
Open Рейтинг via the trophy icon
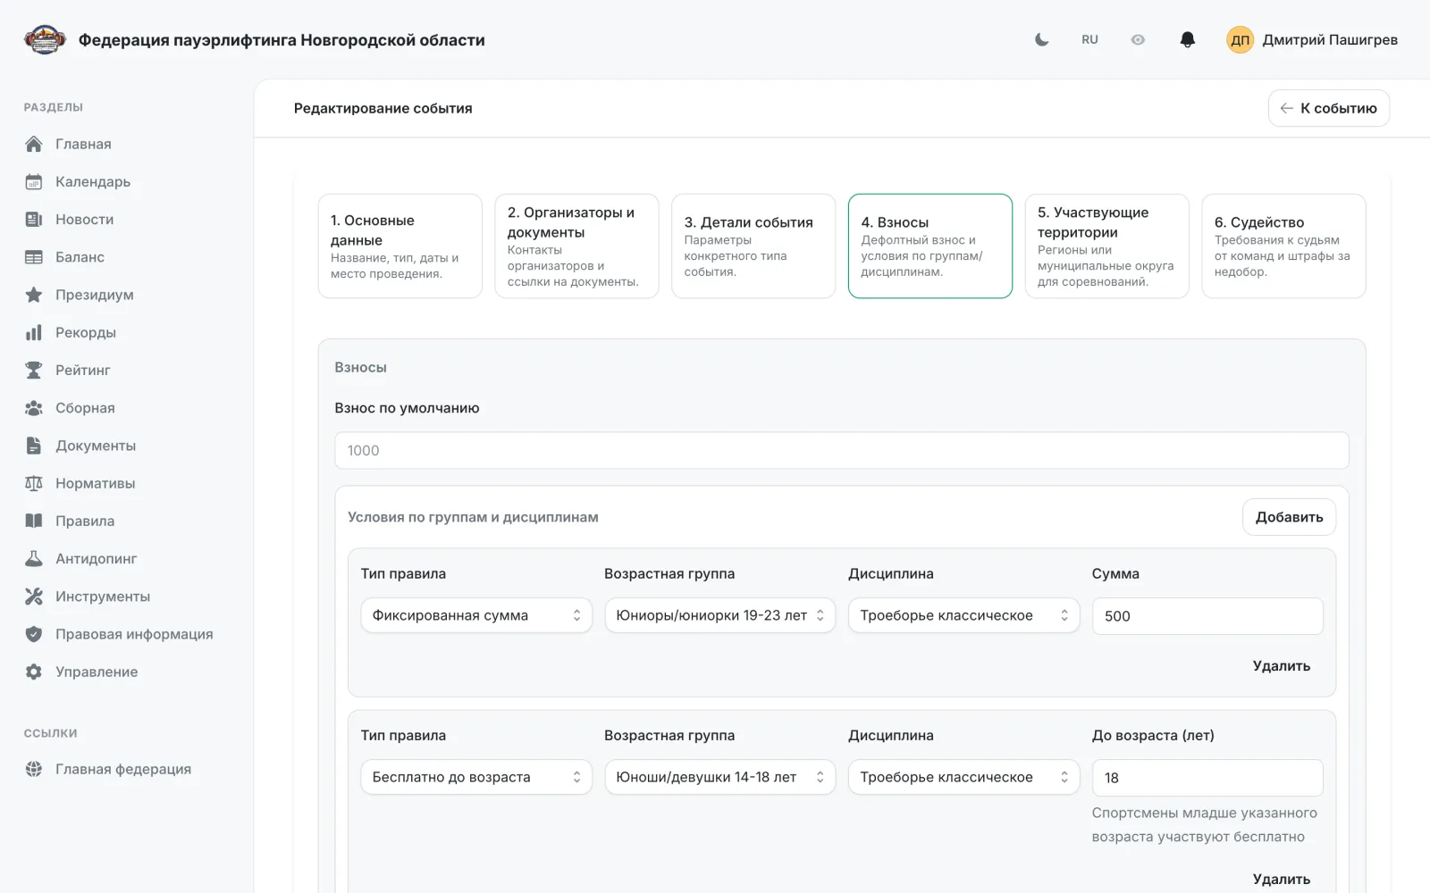tap(34, 370)
